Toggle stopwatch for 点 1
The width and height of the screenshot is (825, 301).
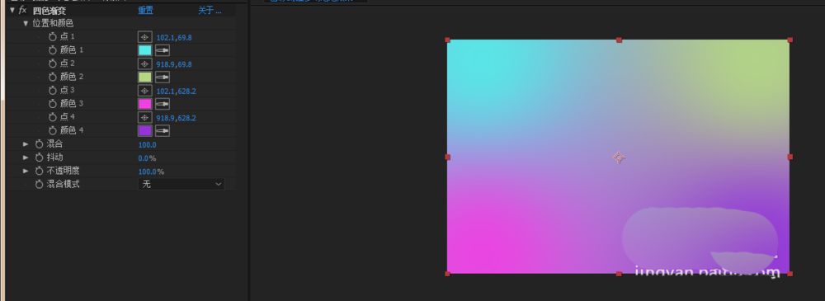point(52,36)
